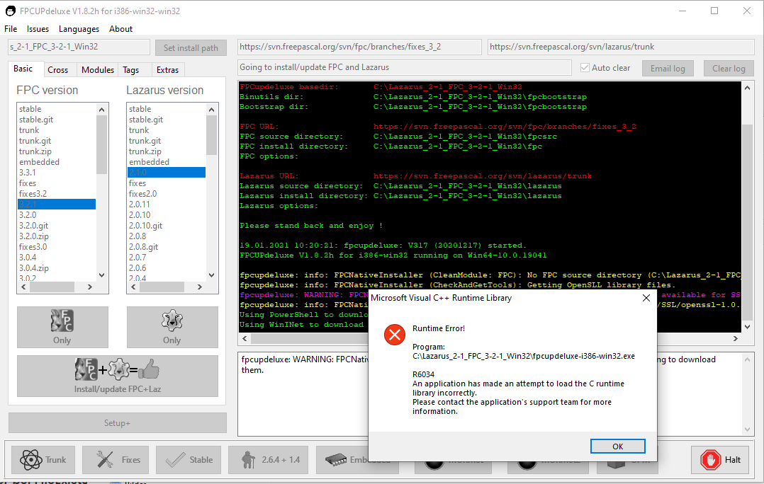Select 'stable' in the FPC version list

coord(30,109)
